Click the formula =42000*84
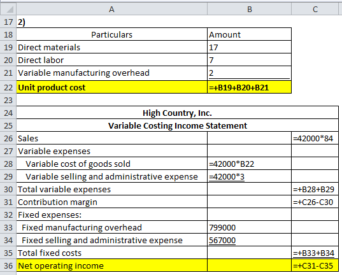The width and height of the screenshot is (342, 275). tap(315, 138)
